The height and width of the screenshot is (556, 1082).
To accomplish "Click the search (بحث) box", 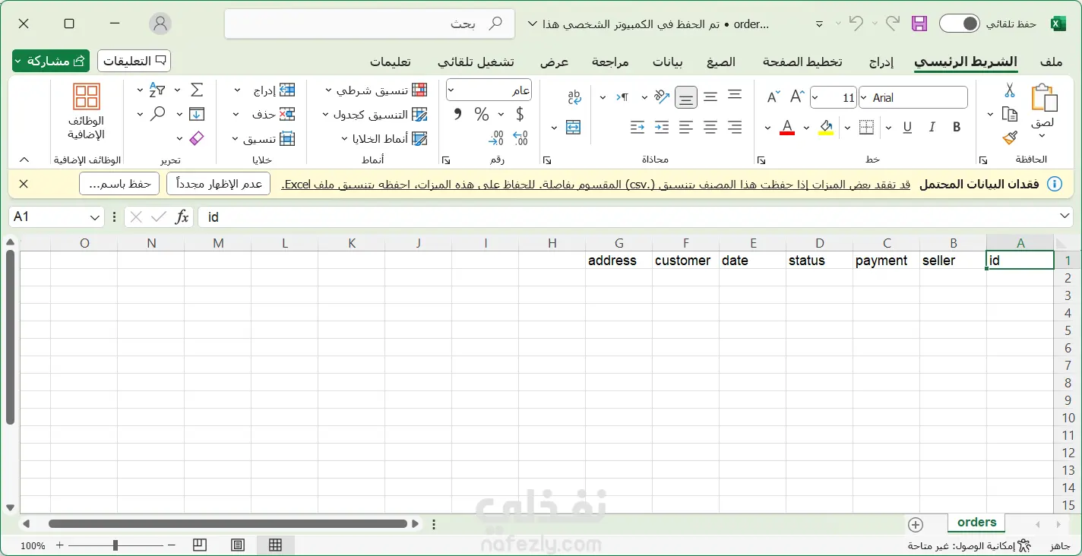I will 369,24.
